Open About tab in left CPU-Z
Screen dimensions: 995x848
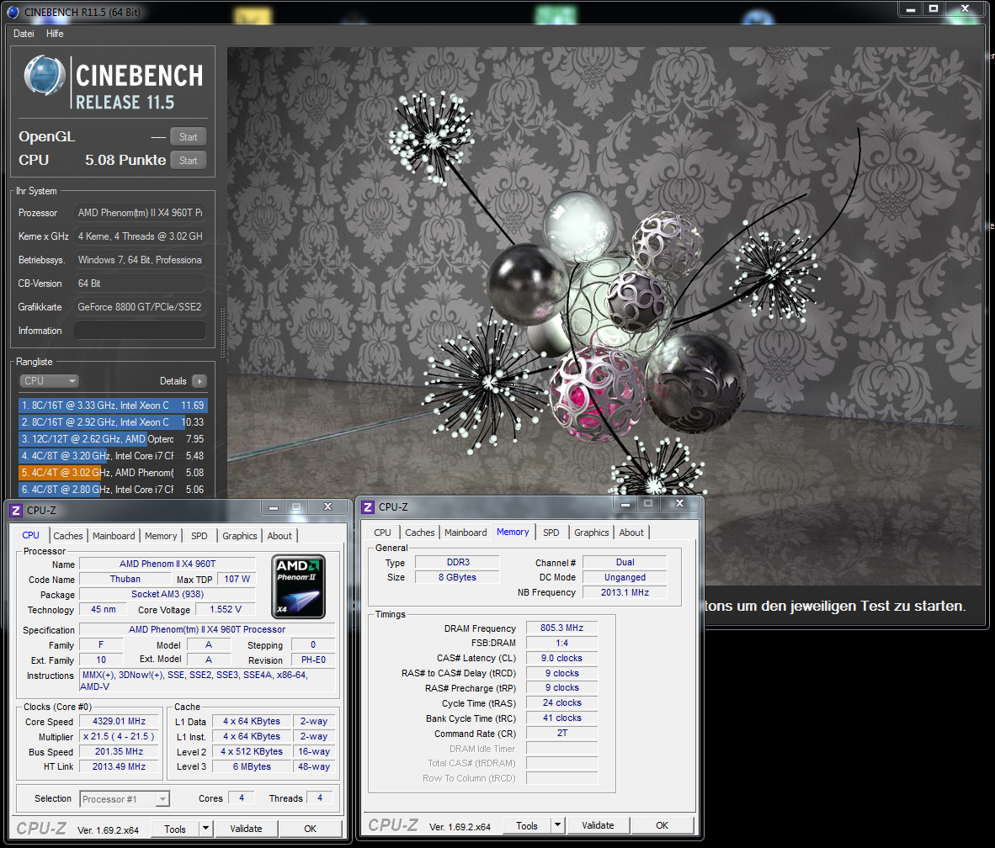coord(279,536)
